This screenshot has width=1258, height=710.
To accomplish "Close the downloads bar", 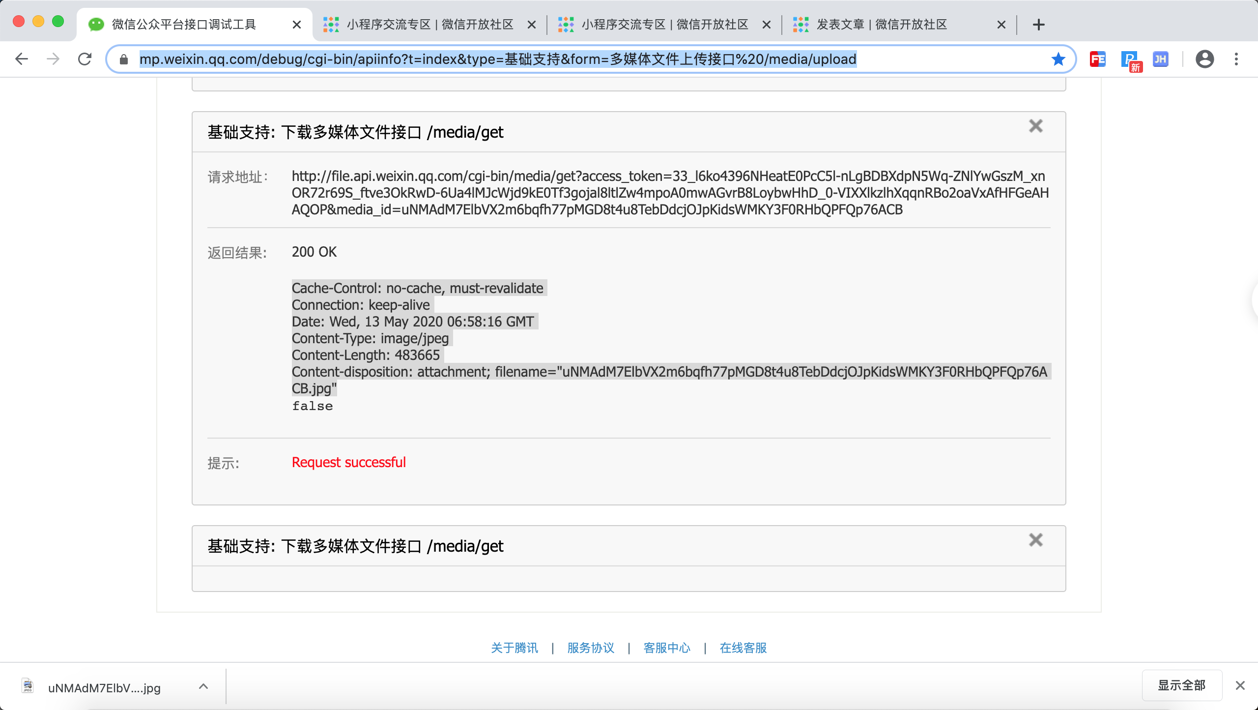I will click(x=1240, y=685).
